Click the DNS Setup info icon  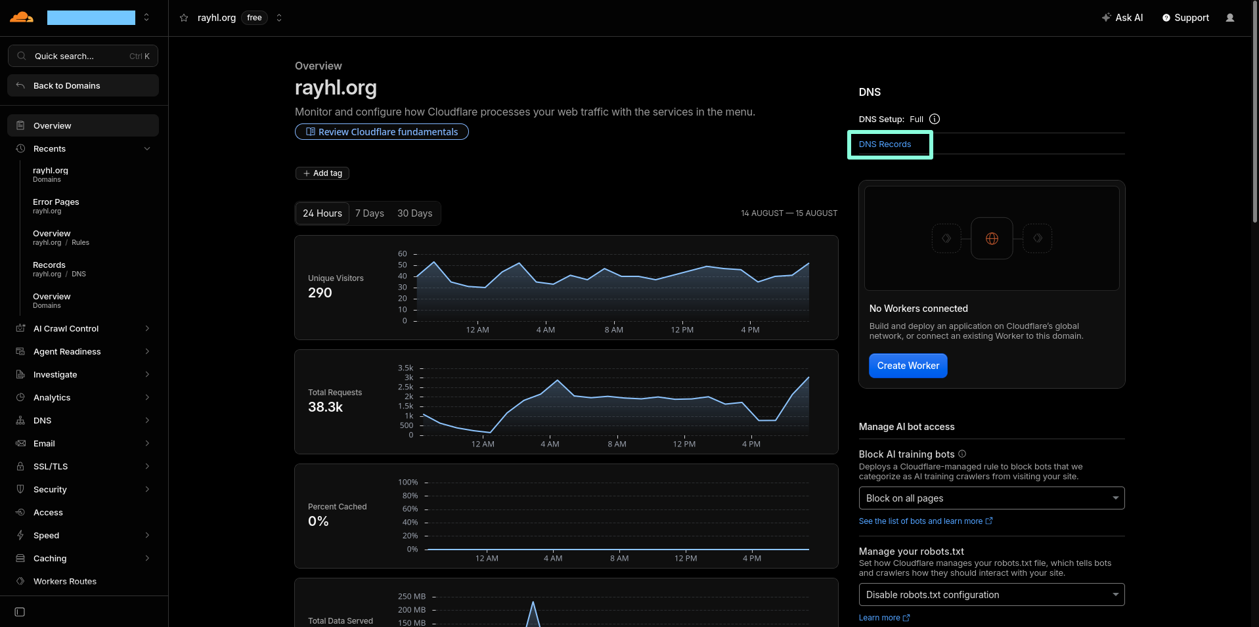point(935,119)
